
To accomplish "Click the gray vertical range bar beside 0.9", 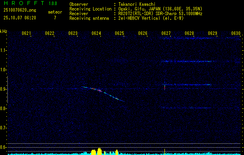I will point(7,90).
